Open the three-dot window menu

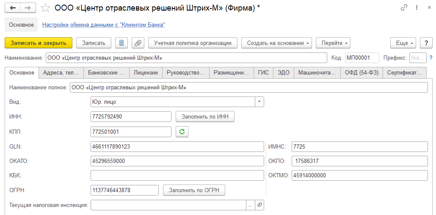[x=417, y=8]
